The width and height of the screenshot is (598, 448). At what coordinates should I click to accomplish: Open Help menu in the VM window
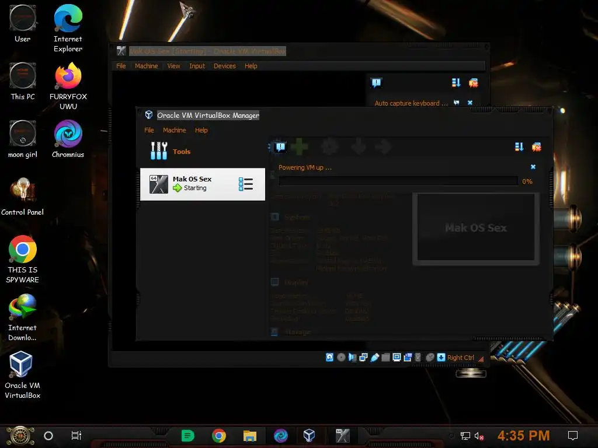pyautogui.click(x=251, y=66)
